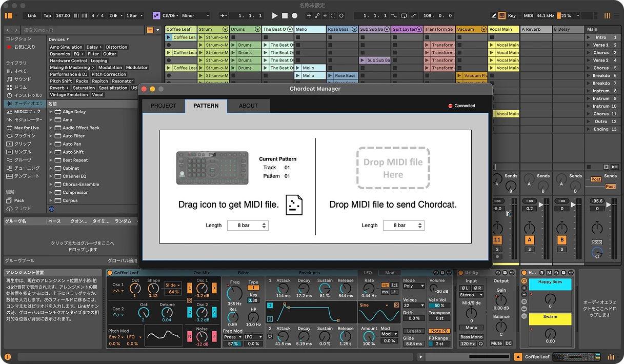Screen dimensions: 624x364
Task: Enable the Mute button in Utility device
Action: click(x=496, y=343)
